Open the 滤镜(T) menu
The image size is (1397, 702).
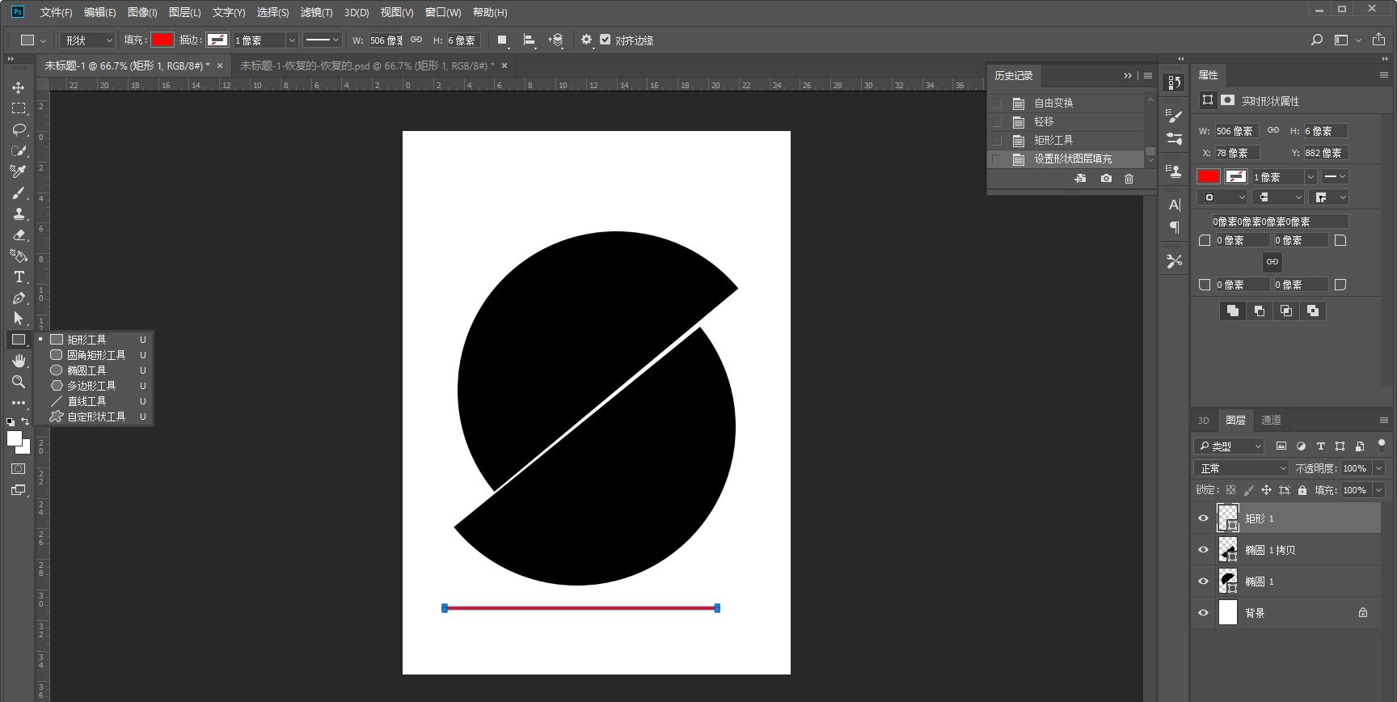(316, 12)
